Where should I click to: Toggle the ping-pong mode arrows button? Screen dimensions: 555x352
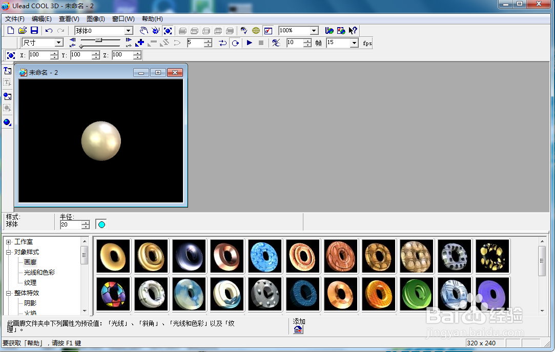(x=222, y=43)
